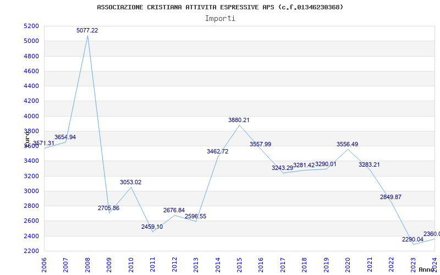Click the 5000 y-axis label
Screen dimensions: 440x275
[31, 41]
